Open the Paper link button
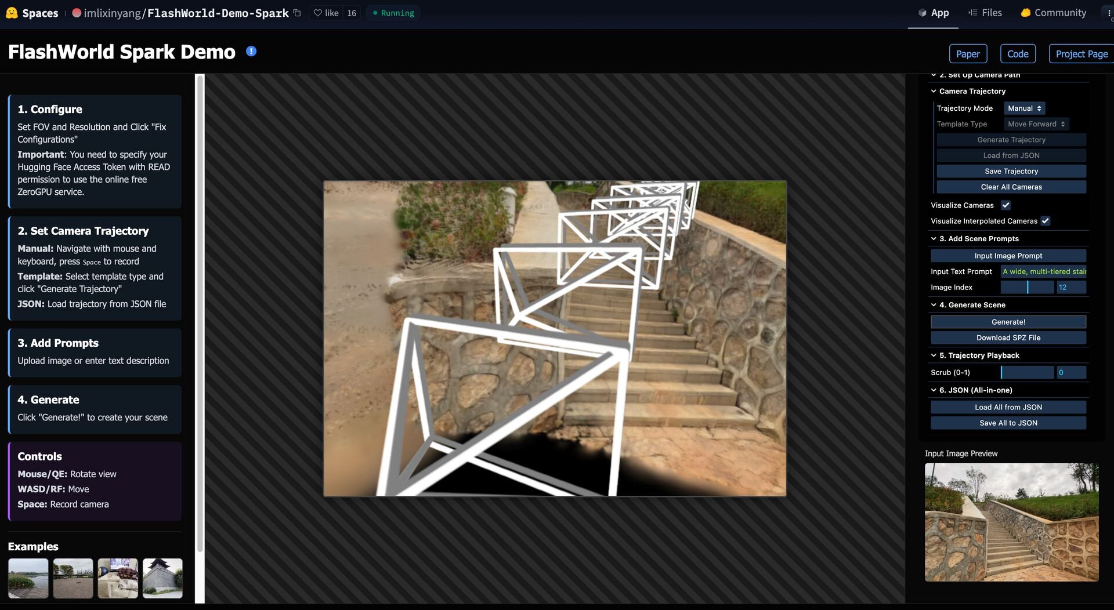This screenshot has width=1114, height=610. click(968, 54)
